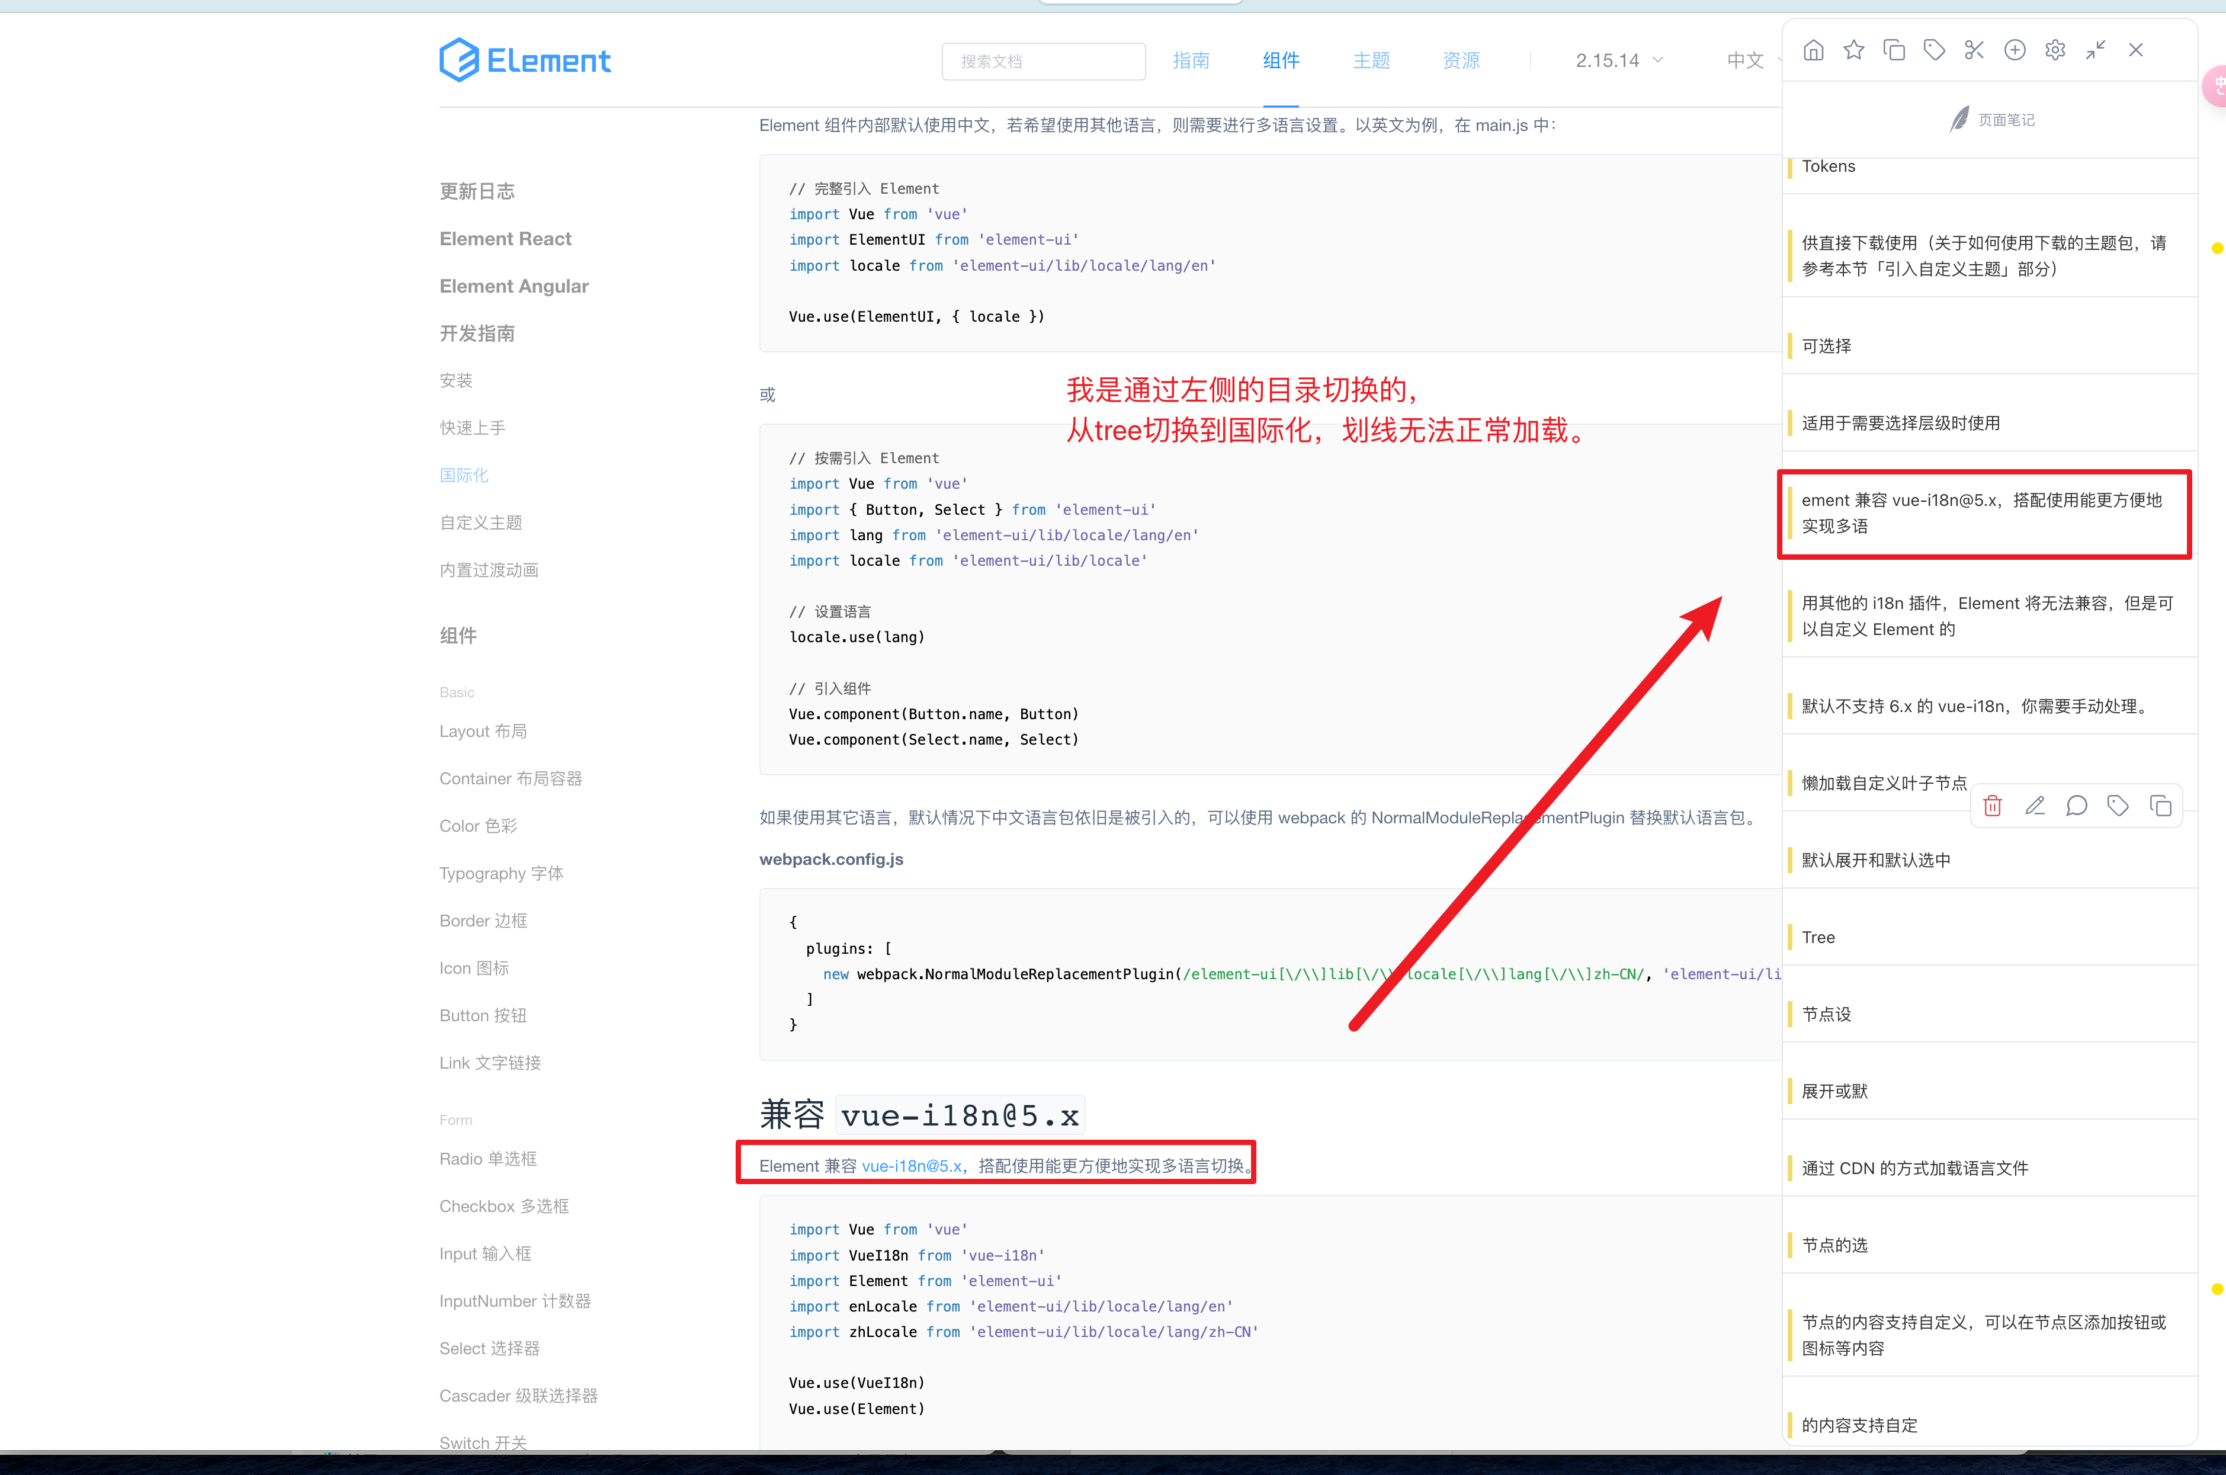Click the pink floating side button

(2215, 86)
